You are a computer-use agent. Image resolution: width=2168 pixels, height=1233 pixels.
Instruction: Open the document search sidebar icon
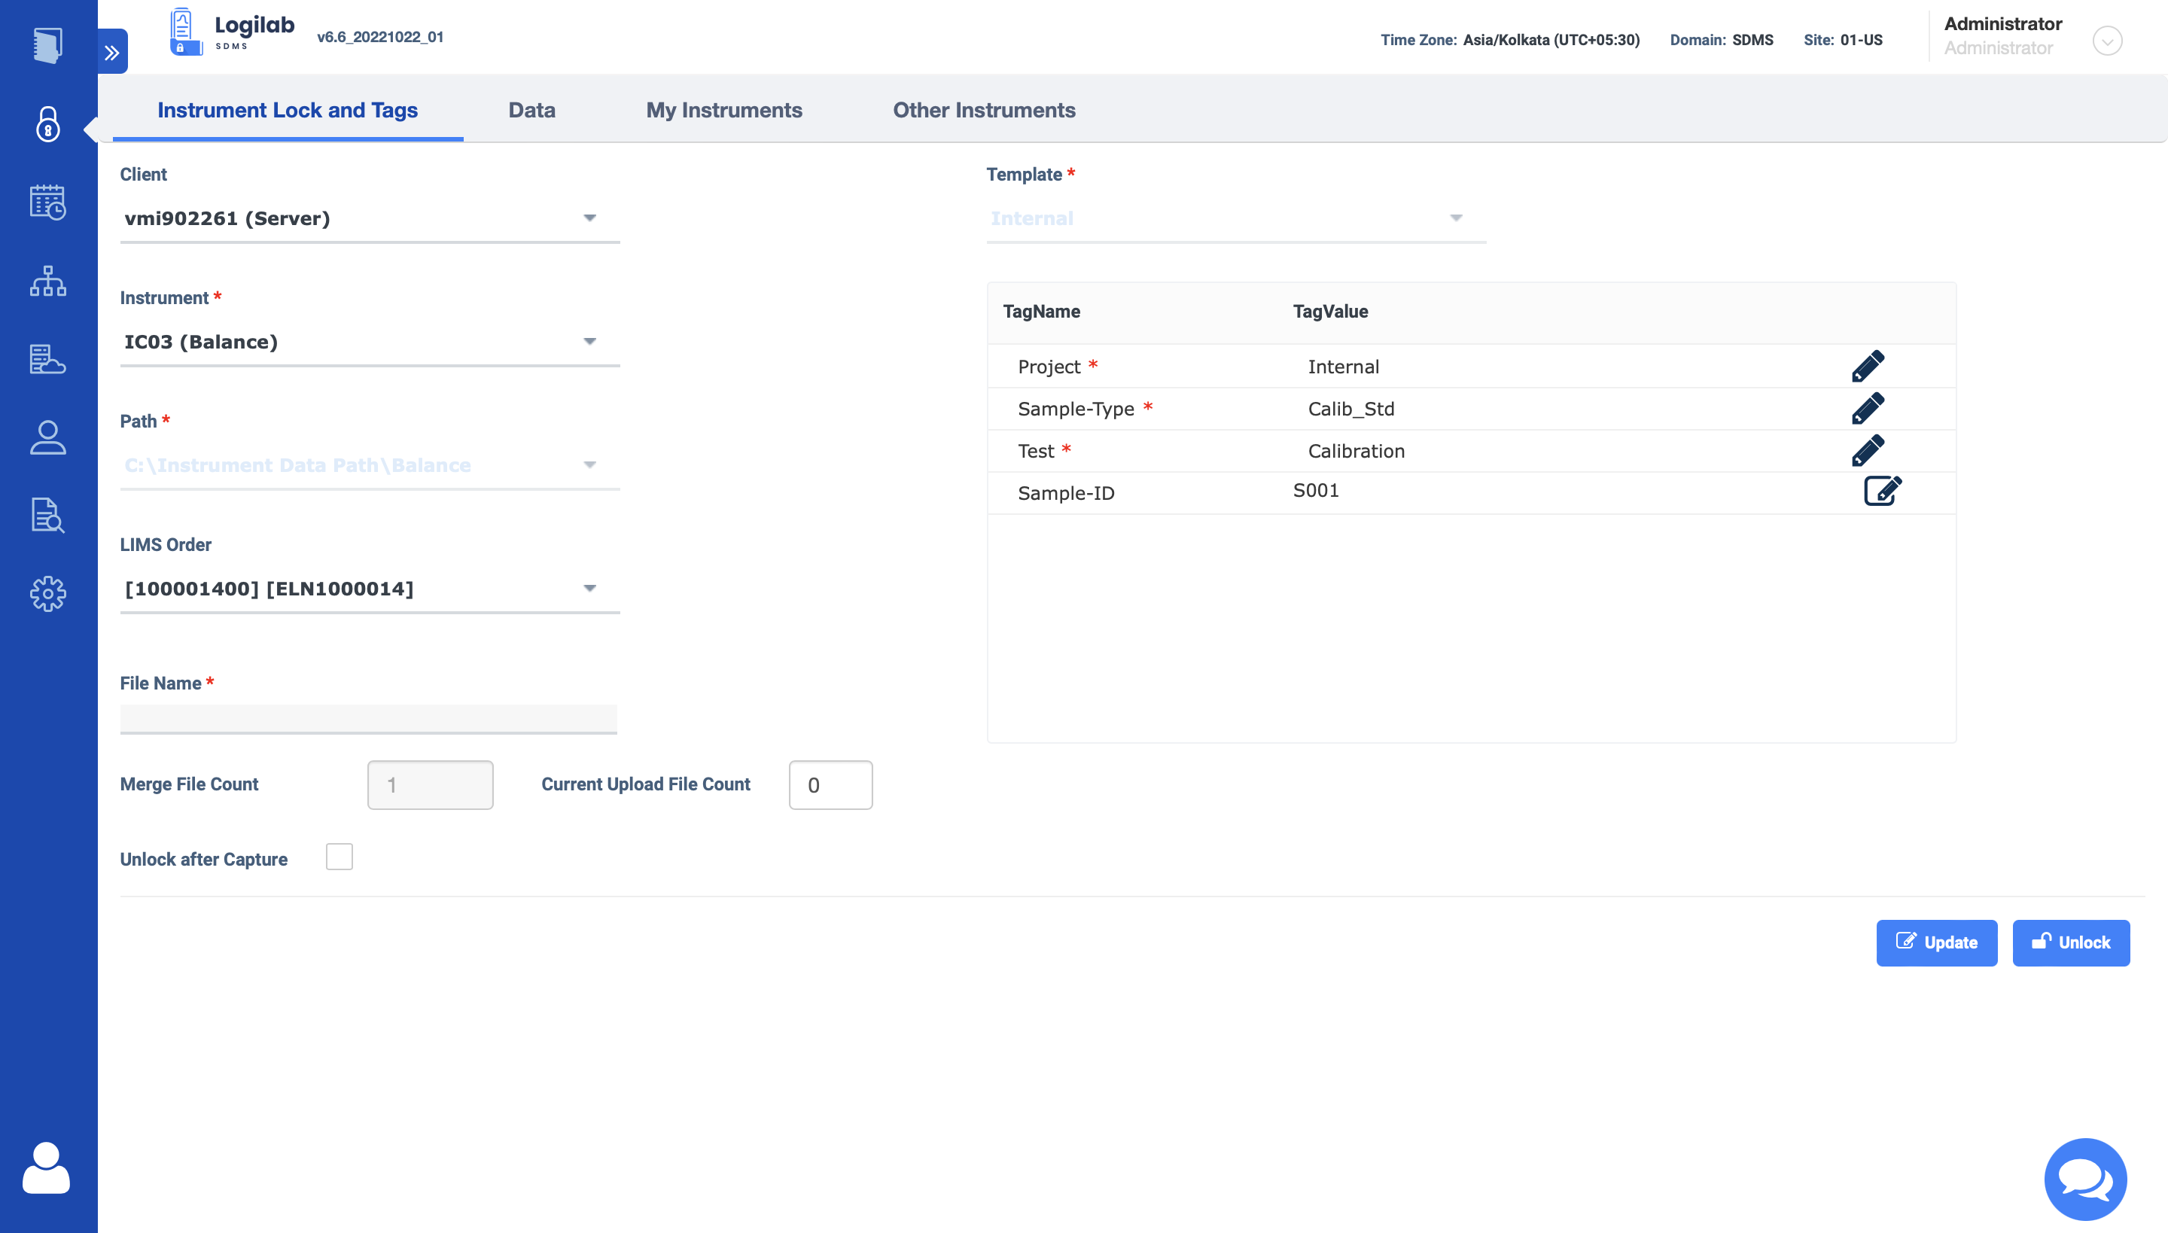(48, 515)
